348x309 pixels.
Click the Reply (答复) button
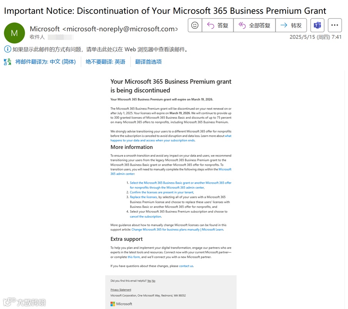coord(217,25)
